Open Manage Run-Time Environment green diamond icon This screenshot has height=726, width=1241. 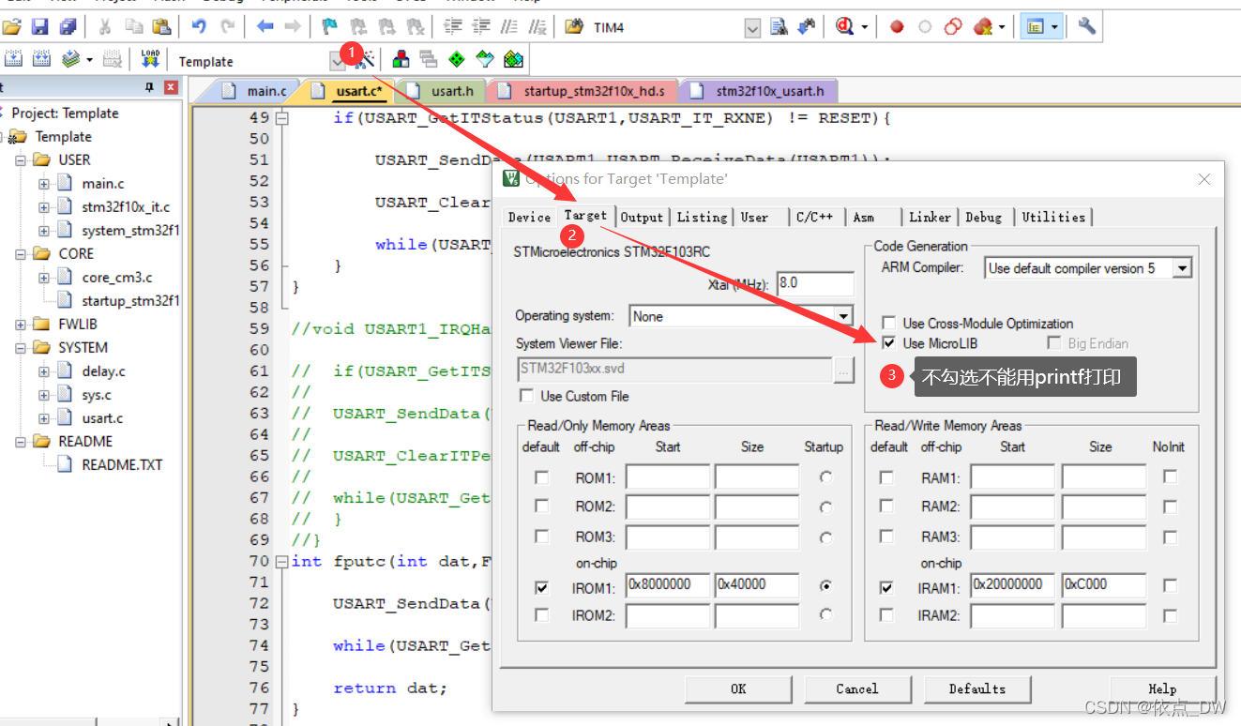click(457, 60)
